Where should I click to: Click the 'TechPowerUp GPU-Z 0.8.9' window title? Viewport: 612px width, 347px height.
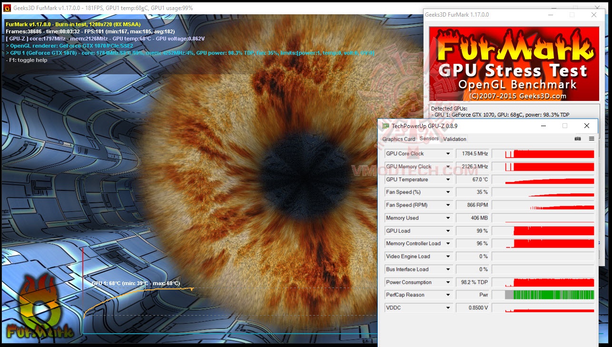pos(424,126)
